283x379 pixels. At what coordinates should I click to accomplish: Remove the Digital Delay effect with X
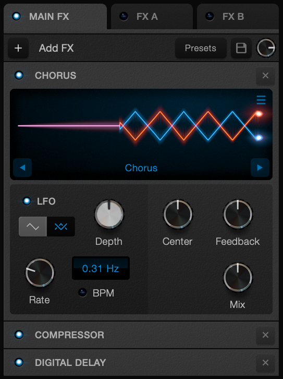point(265,363)
